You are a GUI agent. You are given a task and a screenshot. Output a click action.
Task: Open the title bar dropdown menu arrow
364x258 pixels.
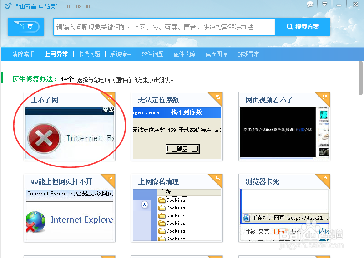324,4
